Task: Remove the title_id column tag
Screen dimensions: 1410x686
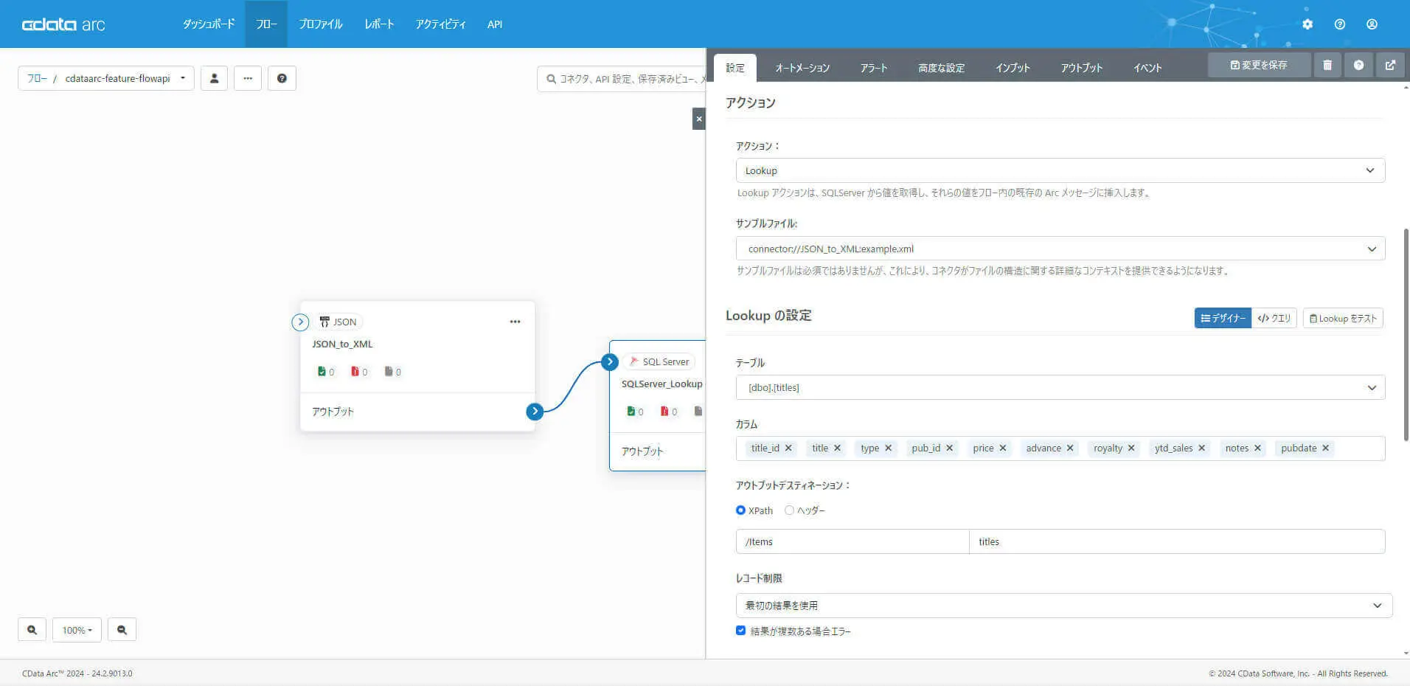Action: [x=788, y=448]
